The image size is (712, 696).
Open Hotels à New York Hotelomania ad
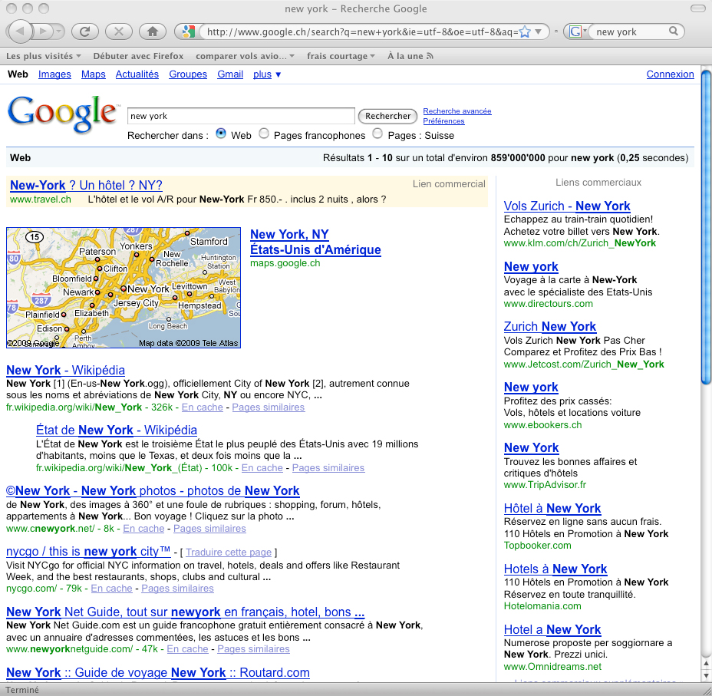555,569
